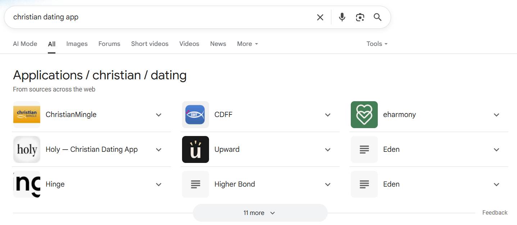
Task: Switch to the Images tab
Action: pos(77,44)
